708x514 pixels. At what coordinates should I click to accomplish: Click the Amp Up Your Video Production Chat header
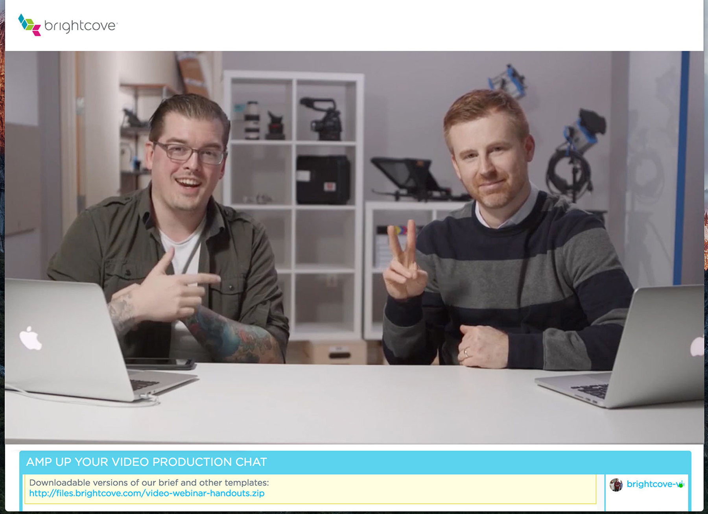click(x=146, y=462)
